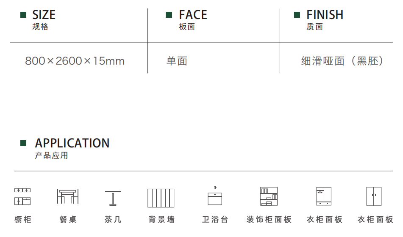Click the 800×2600×15mm dimension value
Viewport: 403px width, 237px height.
75,61
